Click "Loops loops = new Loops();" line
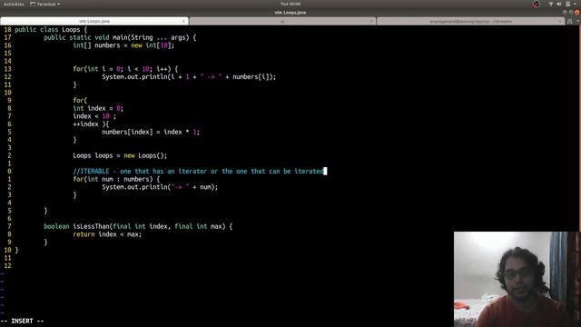Screen dimensions: 581x327 (120, 155)
